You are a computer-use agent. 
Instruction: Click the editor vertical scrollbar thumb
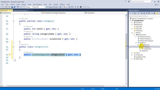tap(126, 46)
